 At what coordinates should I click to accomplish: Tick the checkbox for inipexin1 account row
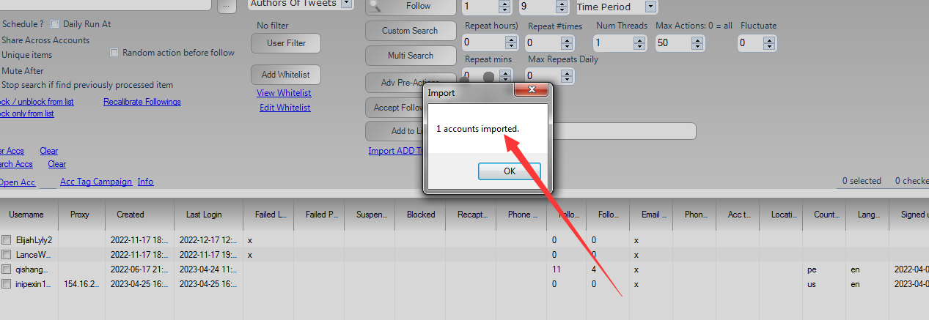(x=7, y=284)
